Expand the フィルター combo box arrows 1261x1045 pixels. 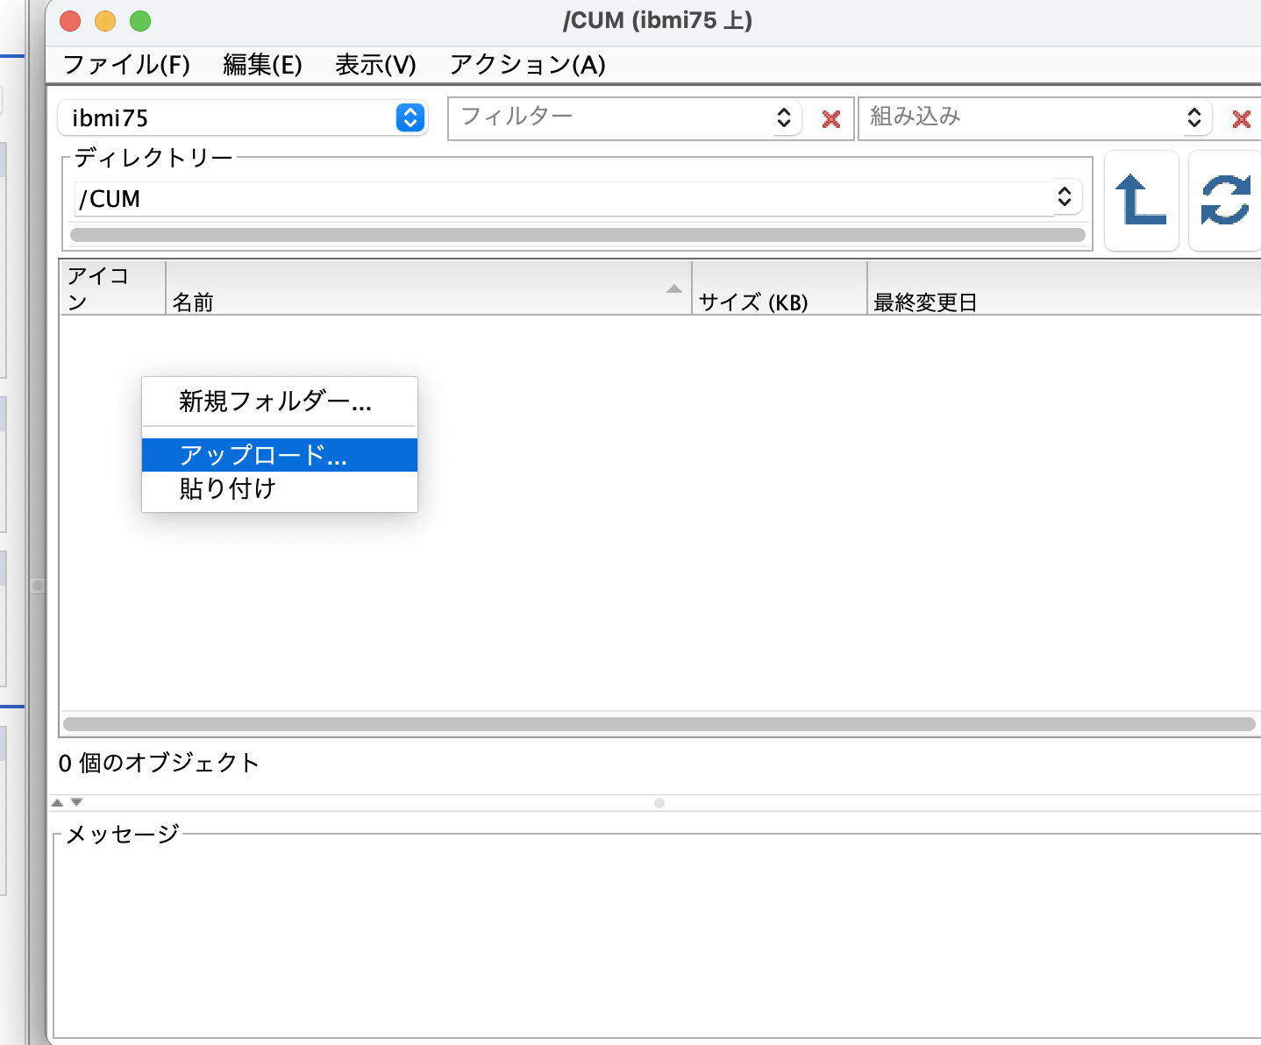click(x=784, y=117)
